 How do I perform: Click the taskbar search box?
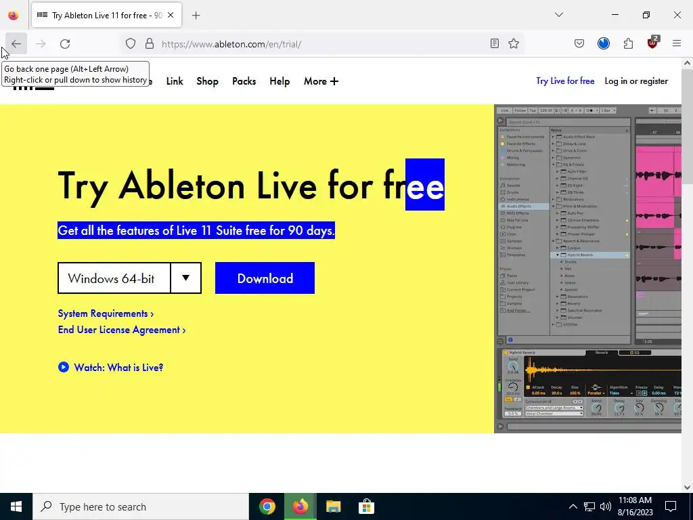pyautogui.click(x=141, y=506)
